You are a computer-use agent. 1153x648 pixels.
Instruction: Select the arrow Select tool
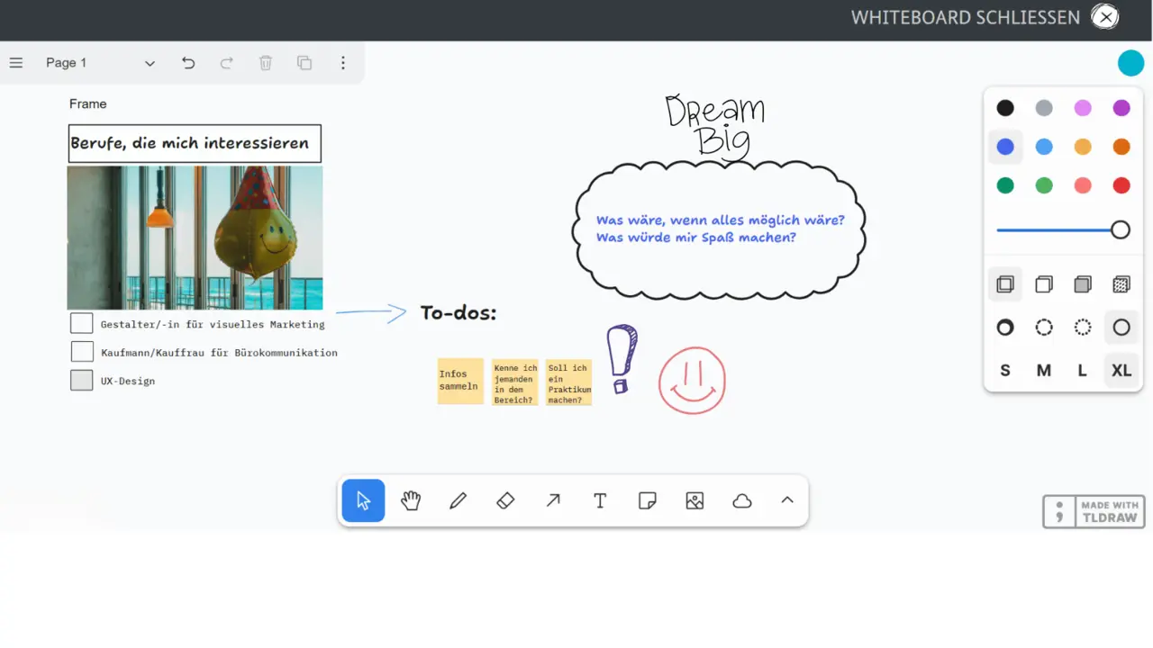tap(364, 500)
